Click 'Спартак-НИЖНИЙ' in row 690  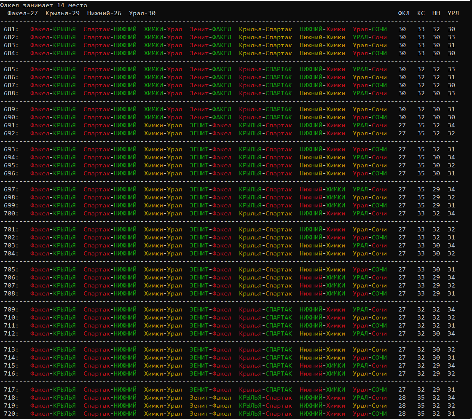pos(110,117)
